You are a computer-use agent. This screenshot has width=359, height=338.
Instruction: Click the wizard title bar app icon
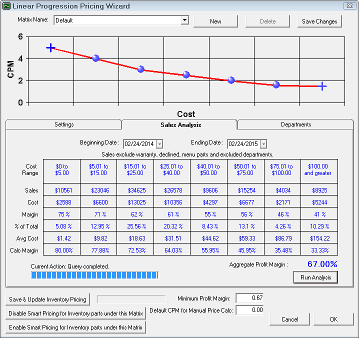6,6
